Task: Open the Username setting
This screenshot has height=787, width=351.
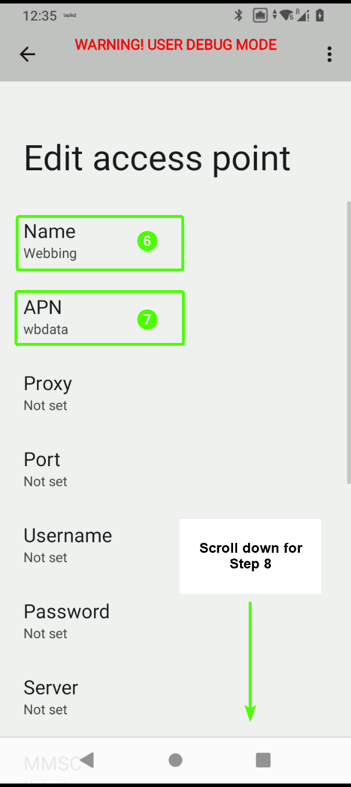Action: pyautogui.click(x=175, y=546)
